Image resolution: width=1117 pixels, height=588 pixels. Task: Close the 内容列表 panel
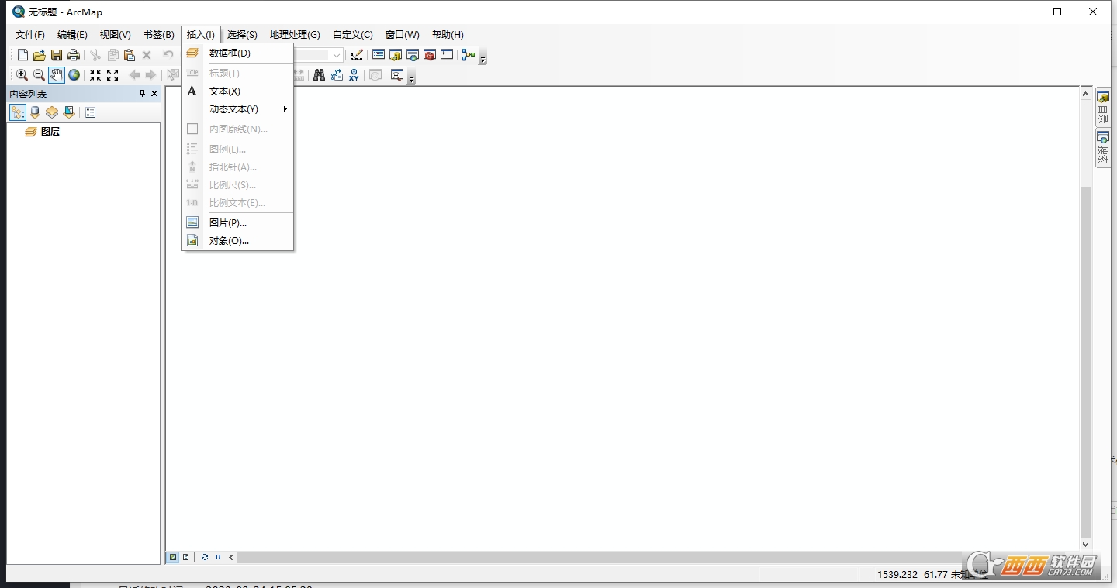154,93
